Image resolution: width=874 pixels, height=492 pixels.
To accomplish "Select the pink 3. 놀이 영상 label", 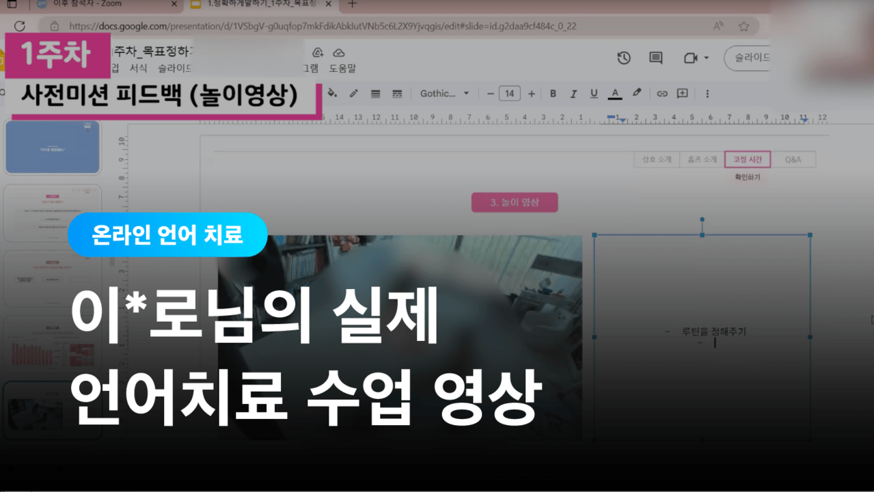I will point(515,202).
